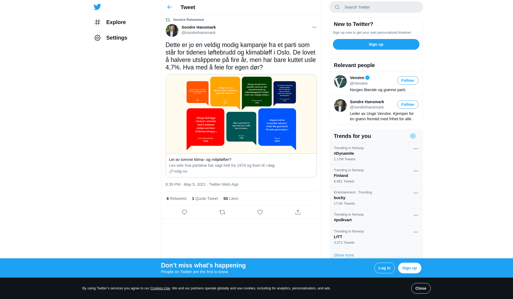Click the mdg.no link icon
This screenshot has height=299, width=513.
171,171
